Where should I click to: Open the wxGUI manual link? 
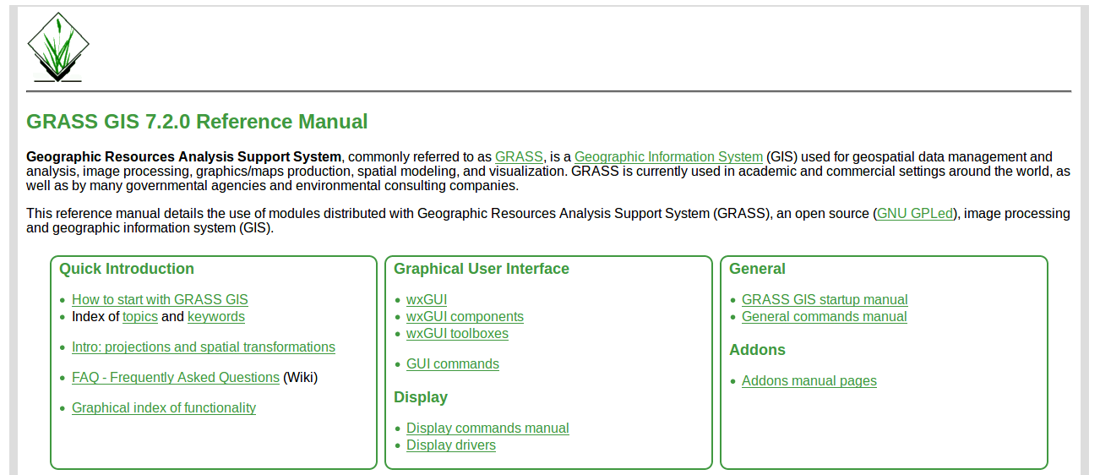point(427,299)
